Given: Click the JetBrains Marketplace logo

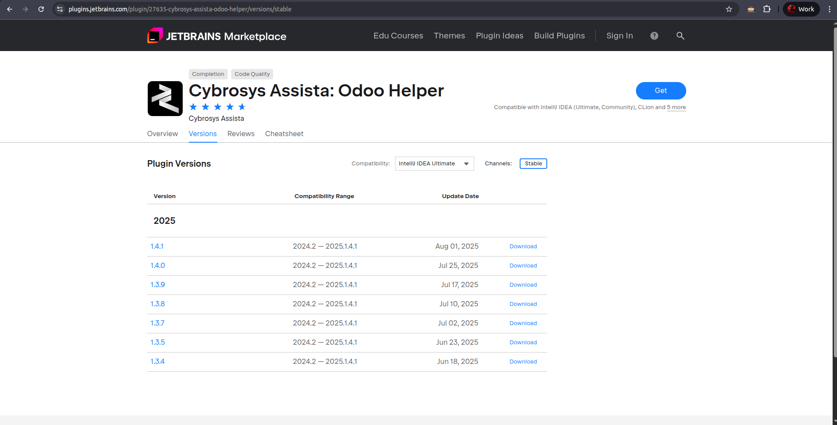Looking at the screenshot, I should (217, 36).
